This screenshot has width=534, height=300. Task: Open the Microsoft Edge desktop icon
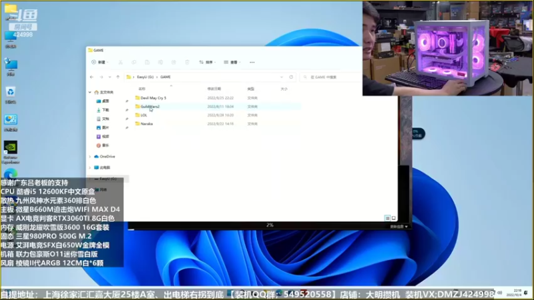tap(11, 174)
